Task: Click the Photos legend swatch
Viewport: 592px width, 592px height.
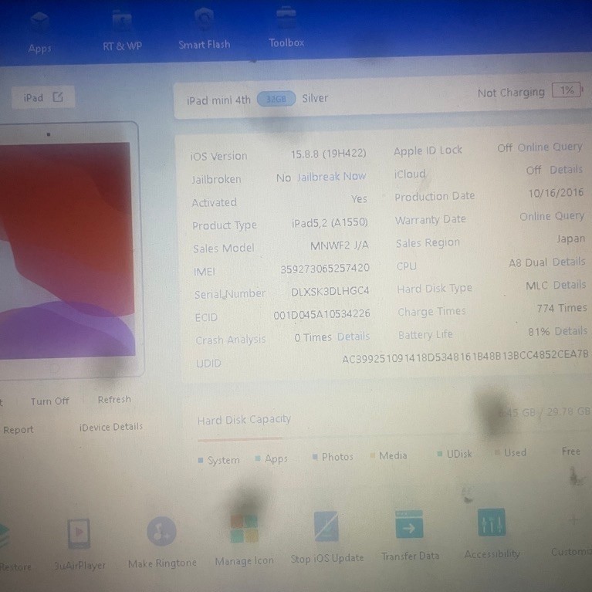Action: [314, 457]
